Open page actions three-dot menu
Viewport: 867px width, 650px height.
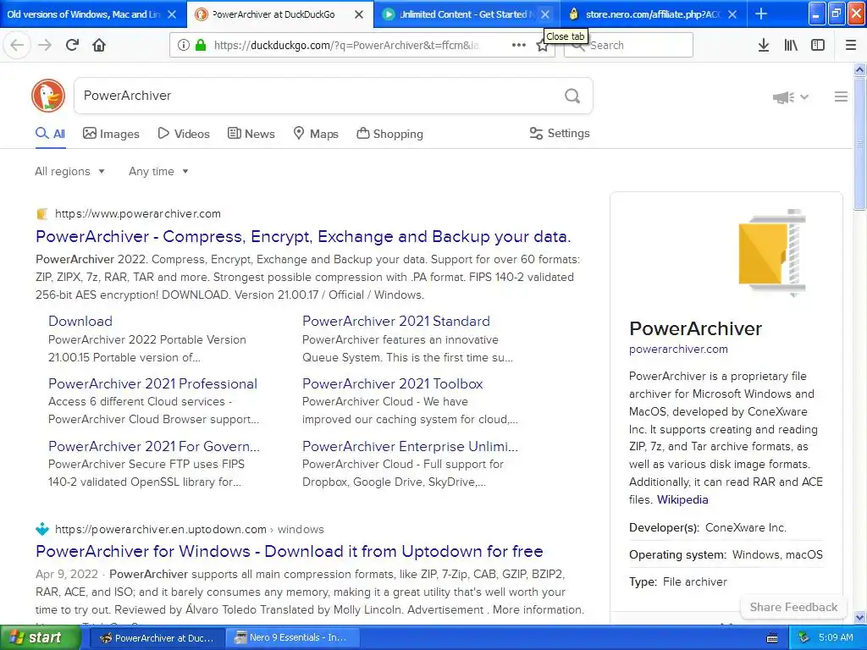(x=519, y=46)
